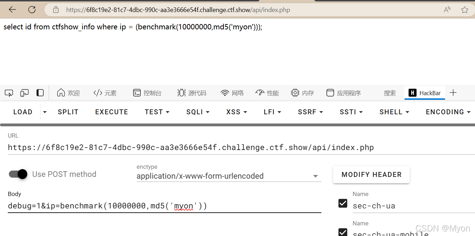Expand the SQLI payload menu

click(198, 112)
